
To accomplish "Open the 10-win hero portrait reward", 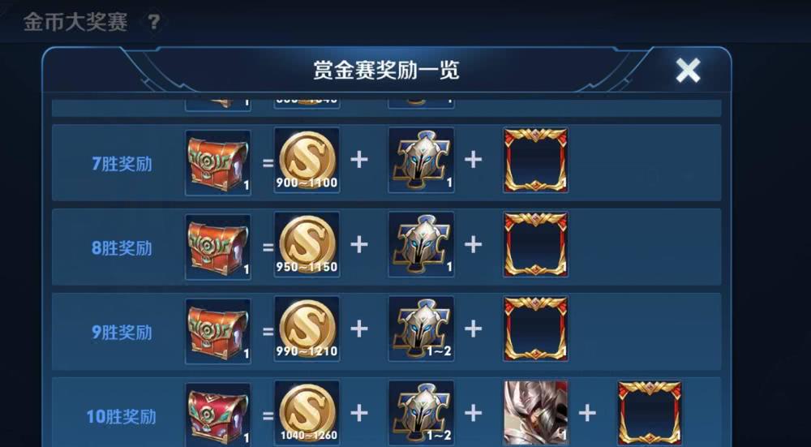I will 535,414.
